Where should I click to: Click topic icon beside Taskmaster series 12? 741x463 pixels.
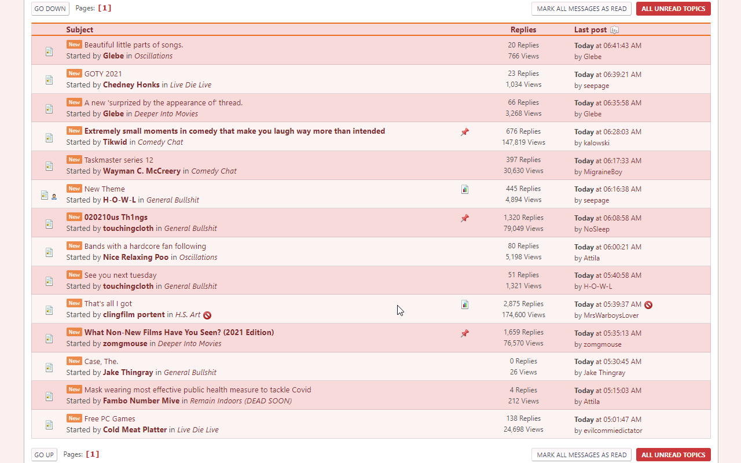click(49, 166)
